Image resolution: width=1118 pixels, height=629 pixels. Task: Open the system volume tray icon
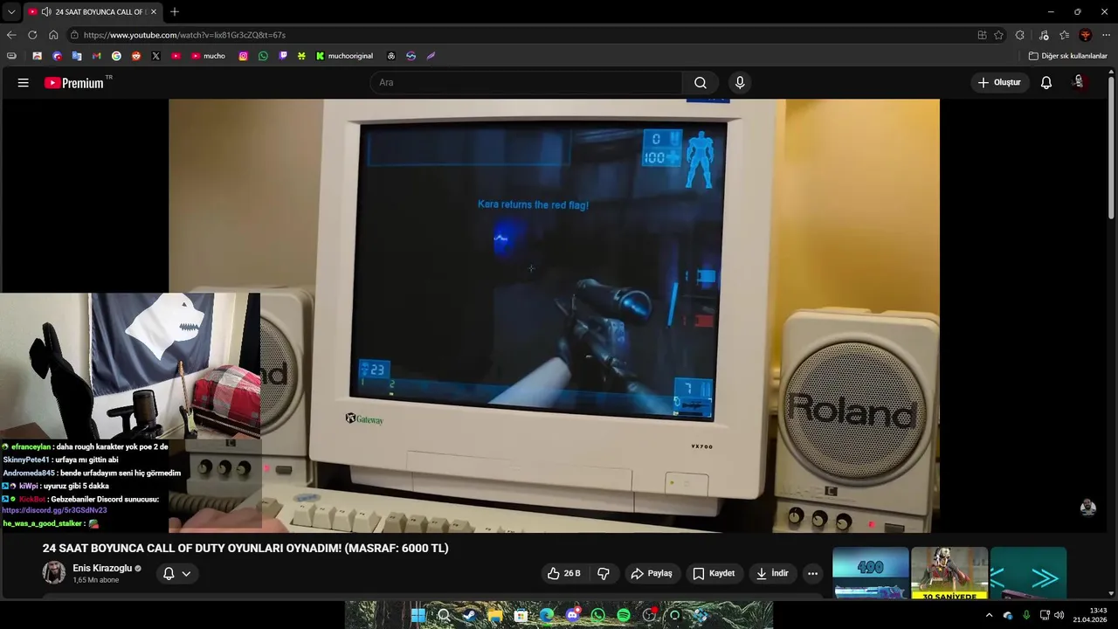[x=1059, y=615]
